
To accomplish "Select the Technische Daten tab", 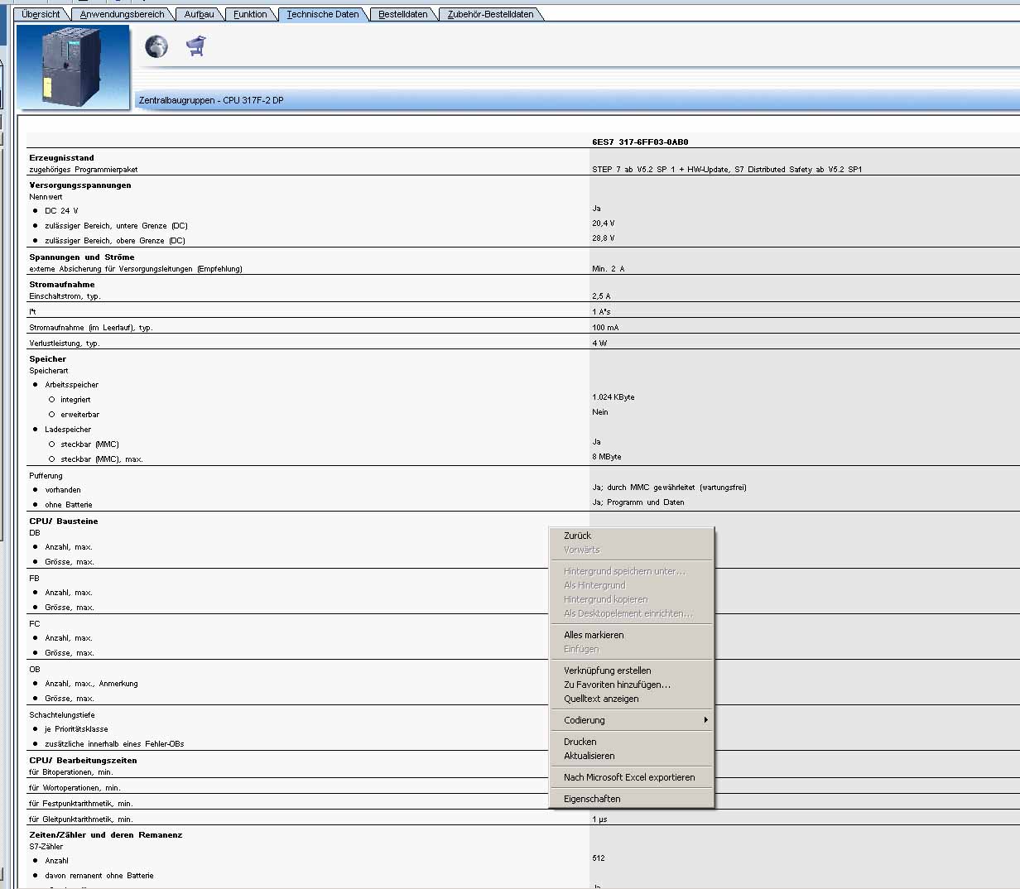I will coord(323,14).
